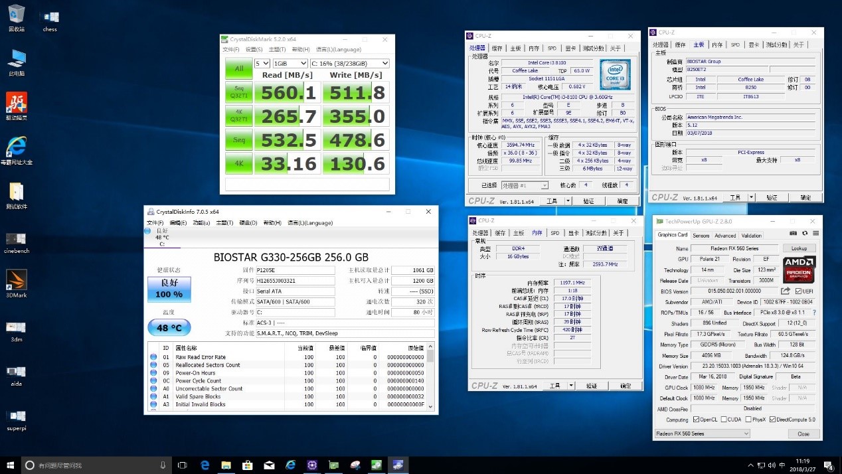Switch to the Sensors tab in GPU-Z
This screenshot has width=842, height=474.
click(701, 235)
